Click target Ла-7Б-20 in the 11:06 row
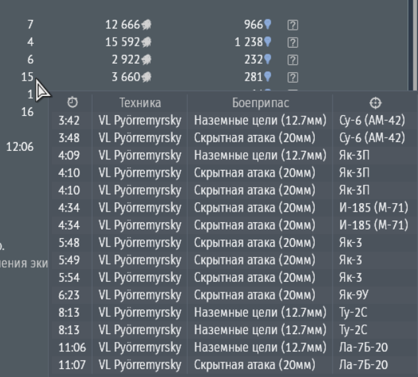The height and width of the screenshot is (377, 418). coord(363,347)
